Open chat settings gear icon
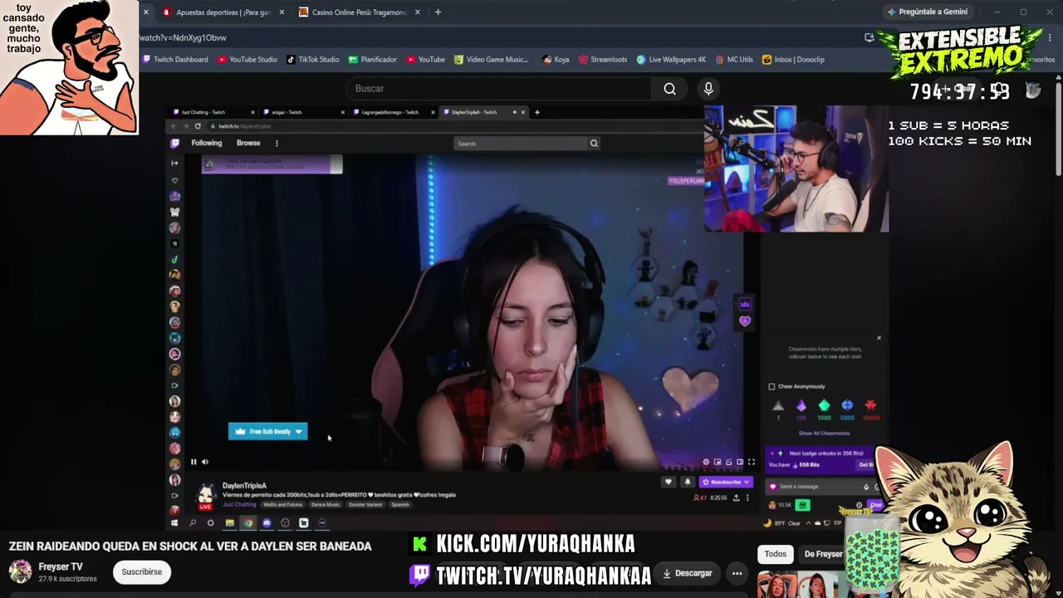1063x598 pixels. tap(860, 505)
